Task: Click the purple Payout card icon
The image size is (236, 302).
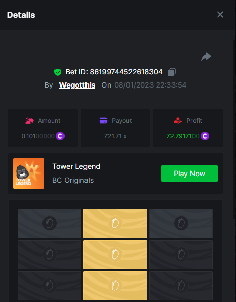Action: [103, 121]
